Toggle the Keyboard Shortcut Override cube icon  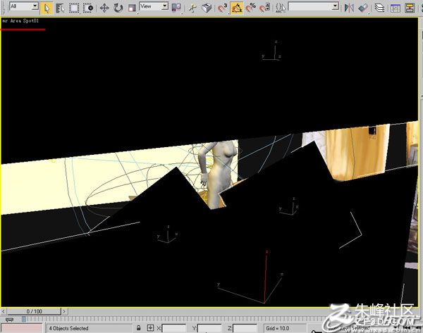tap(207, 8)
